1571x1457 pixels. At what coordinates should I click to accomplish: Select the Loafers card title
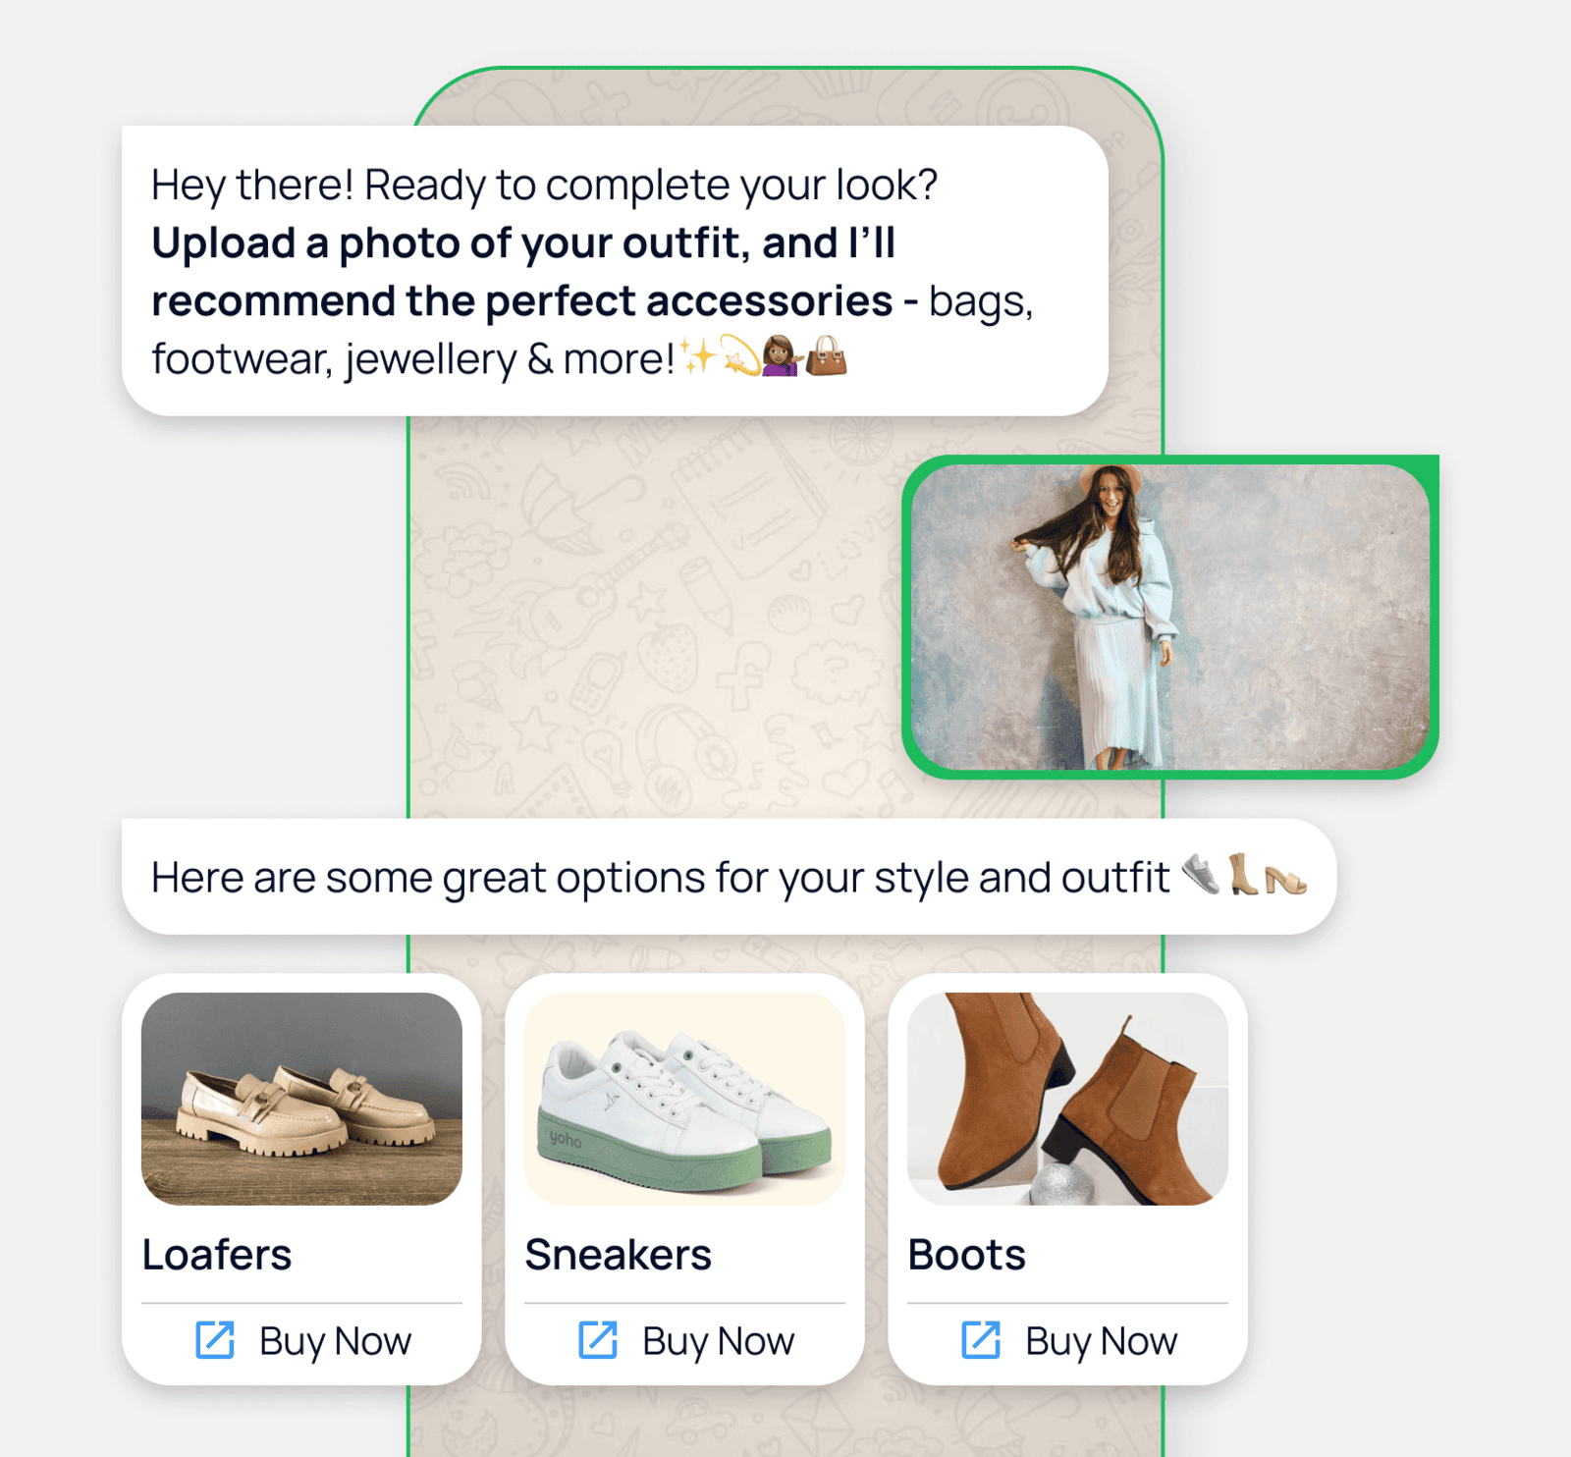click(x=217, y=1255)
